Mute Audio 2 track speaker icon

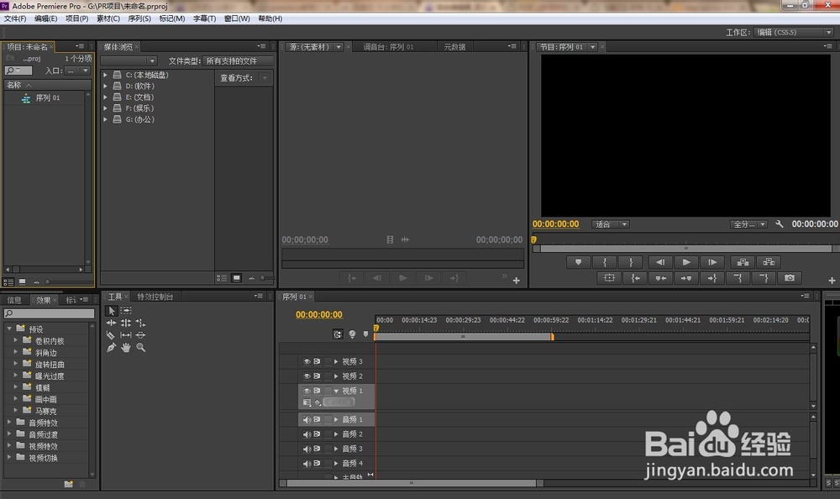coord(307,434)
